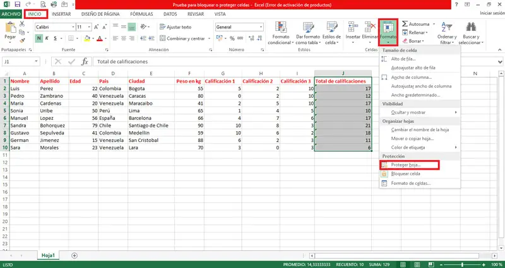
Task: Open the Calibri font name dropdown
Action: pos(73,27)
